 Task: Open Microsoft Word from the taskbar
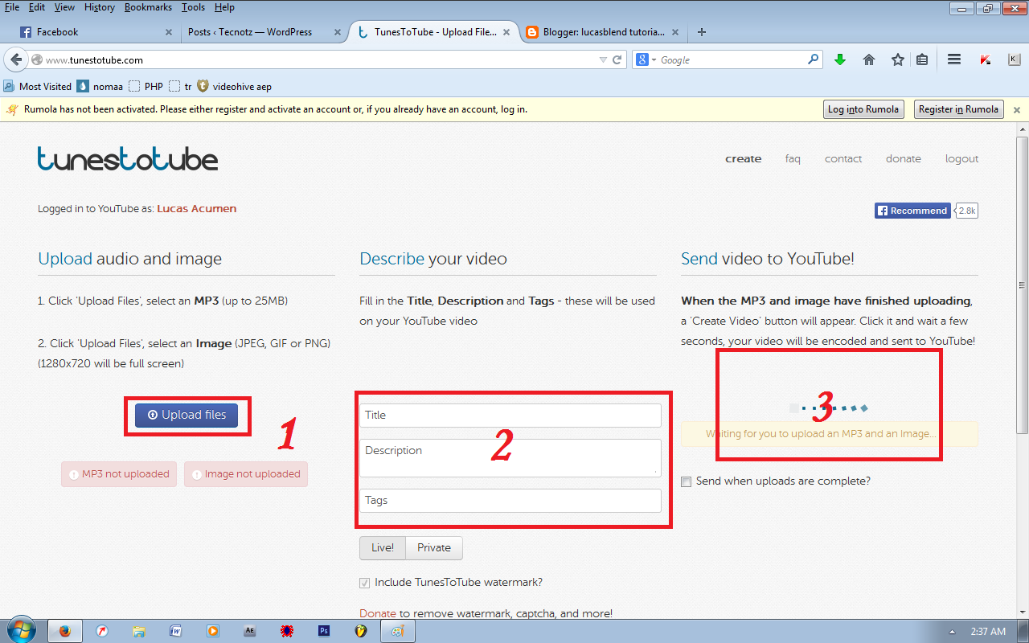[x=176, y=631]
